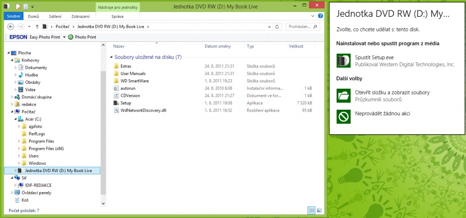This screenshot has width=466, height=218.
Task: Expand the Program Files folder node
Action: [x=19, y=141]
